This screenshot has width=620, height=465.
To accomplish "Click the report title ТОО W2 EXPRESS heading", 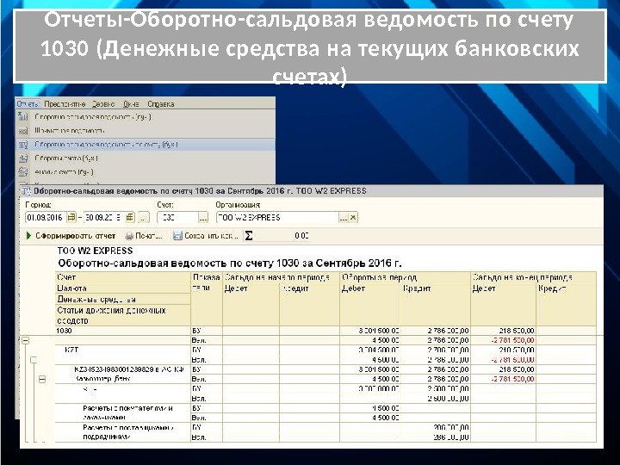I will (95, 251).
